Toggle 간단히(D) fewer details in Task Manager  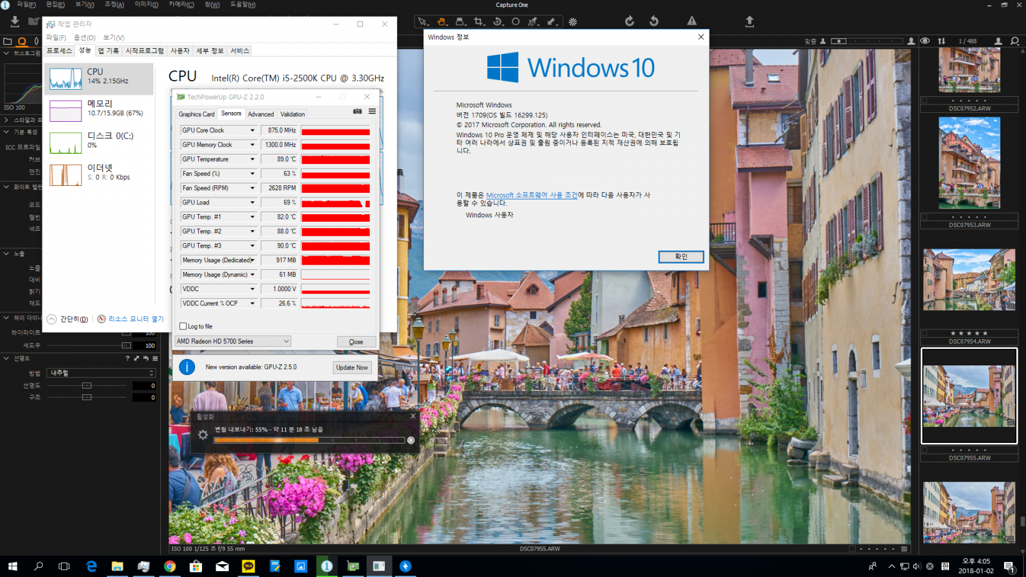pos(68,318)
